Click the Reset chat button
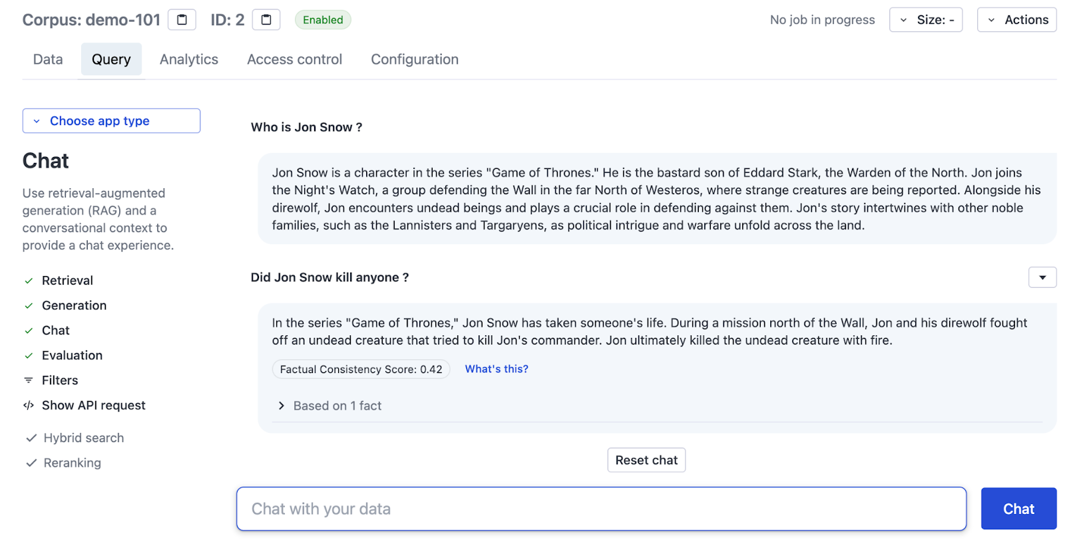Viewport: 1065px width, 540px height. (646, 460)
